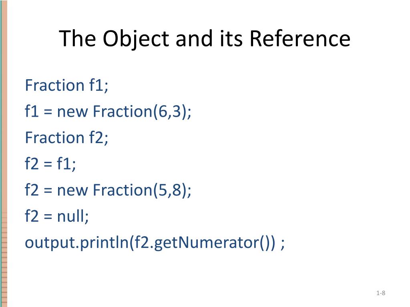Screen dimensions: 410x307
Task: Click the 'f2 = f1;' assignment line
Action: click(50, 163)
